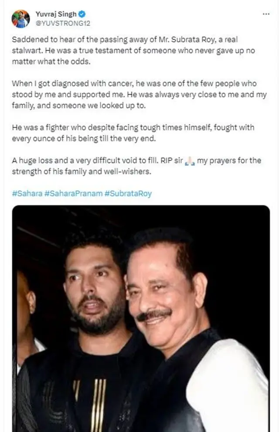Follow the #SaharaPranam hashtag link
Image resolution: width=279 pixels, height=432 pixels.
[73, 193]
